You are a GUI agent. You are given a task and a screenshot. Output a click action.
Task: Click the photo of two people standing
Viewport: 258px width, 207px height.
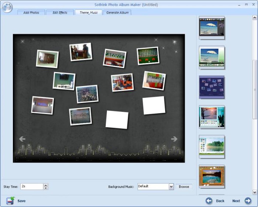click(x=81, y=52)
